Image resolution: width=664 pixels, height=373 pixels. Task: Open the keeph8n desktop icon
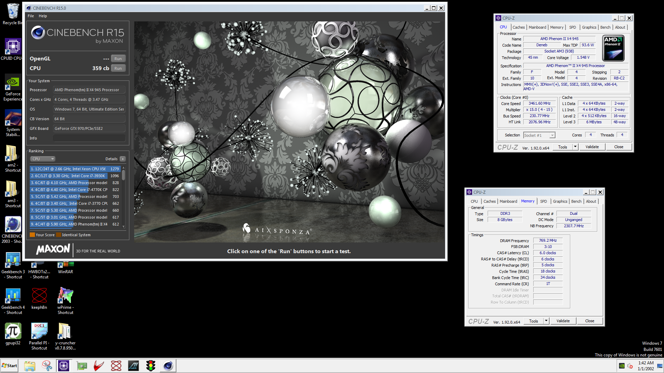39,298
